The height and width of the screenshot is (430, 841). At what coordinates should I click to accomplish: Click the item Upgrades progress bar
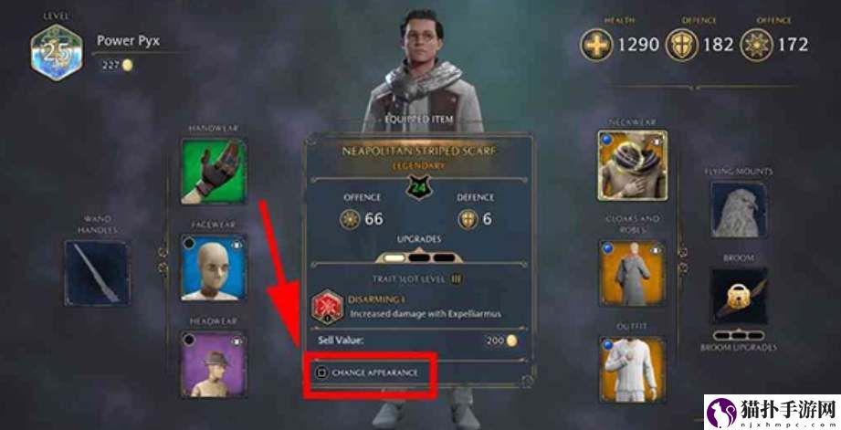click(x=419, y=257)
